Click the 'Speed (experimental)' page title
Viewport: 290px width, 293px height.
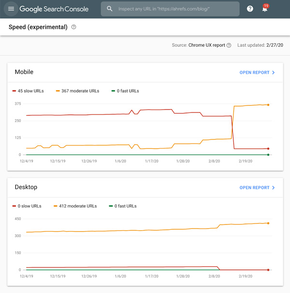(x=38, y=27)
